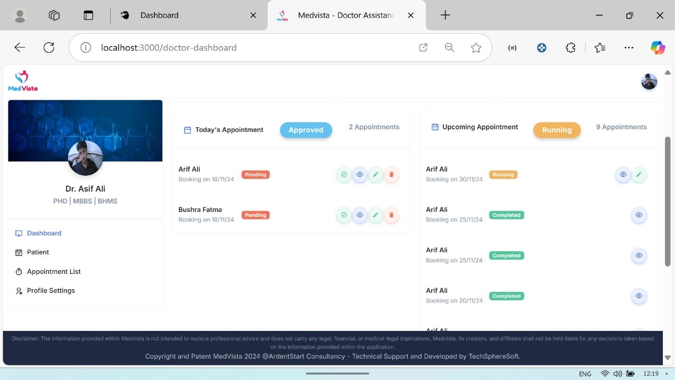Open the taskbar clock showing 12:19

pyautogui.click(x=651, y=374)
